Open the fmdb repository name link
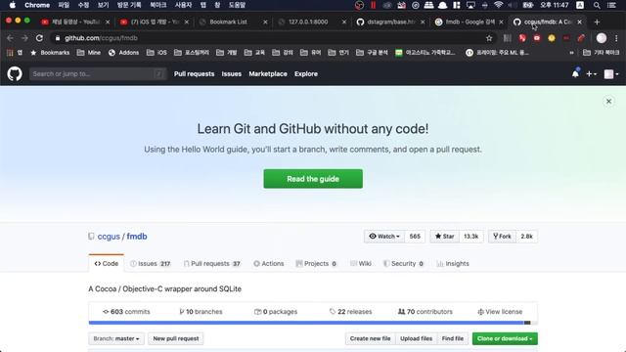Screen dimensions: 626x352 pos(137,237)
